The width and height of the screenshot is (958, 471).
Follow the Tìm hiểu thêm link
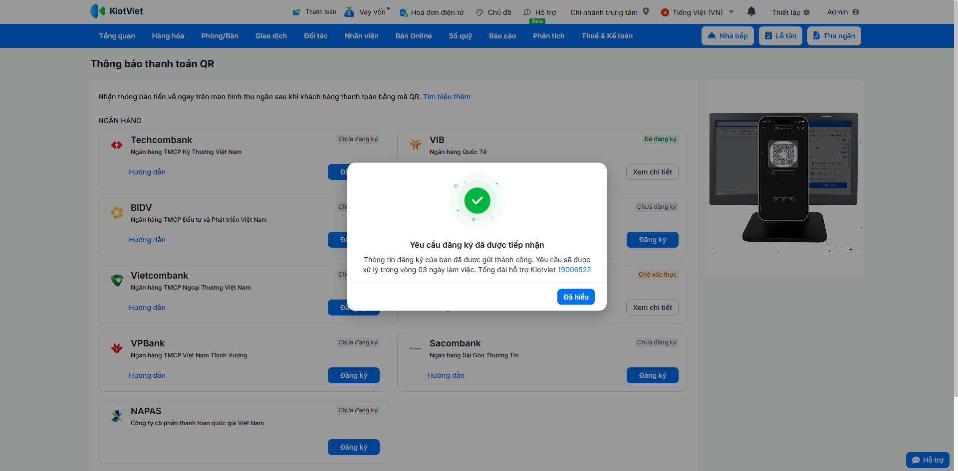click(447, 97)
